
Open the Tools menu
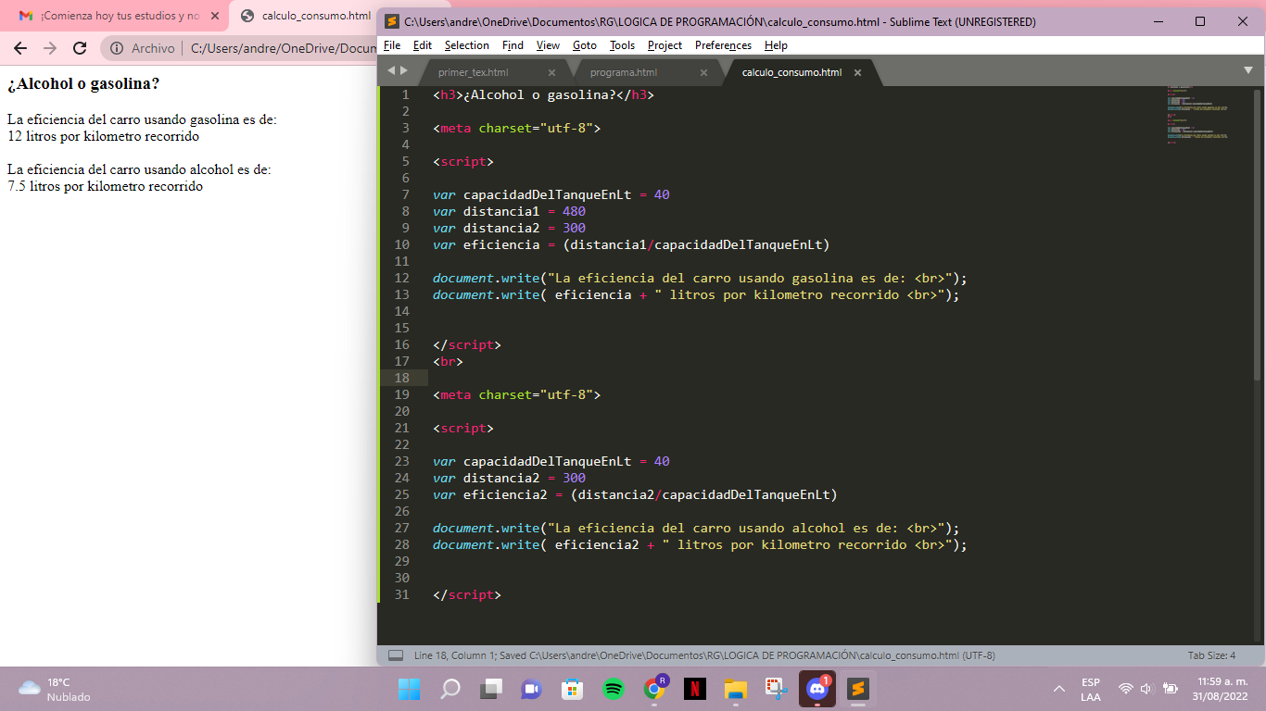point(622,44)
